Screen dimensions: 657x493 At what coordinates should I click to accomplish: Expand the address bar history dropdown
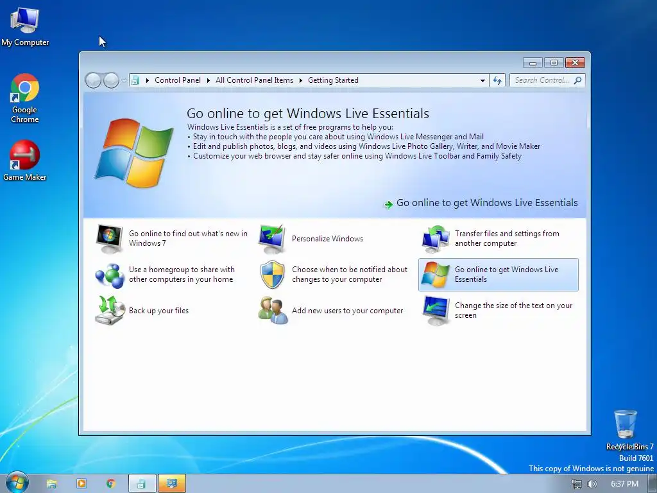(x=482, y=80)
